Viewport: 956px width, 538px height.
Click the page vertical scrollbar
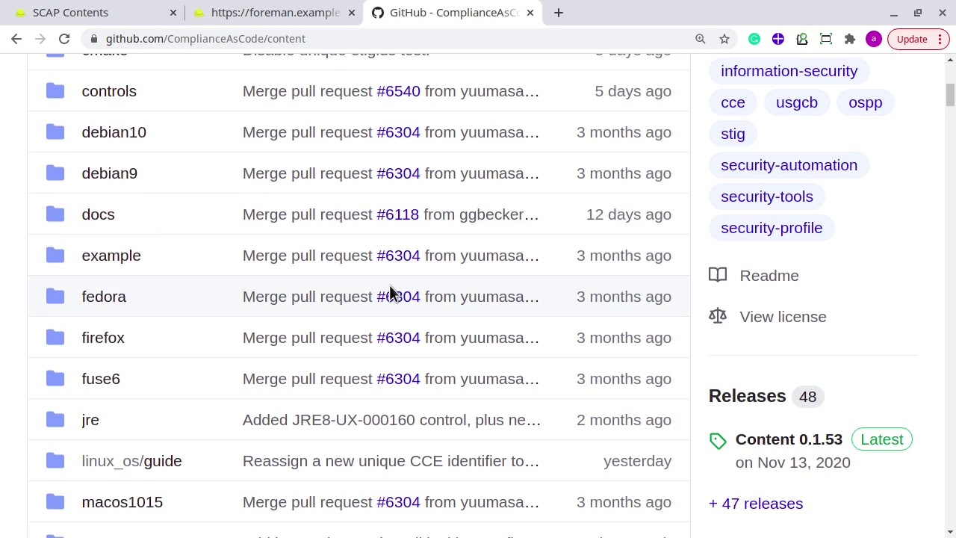(950, 299)
